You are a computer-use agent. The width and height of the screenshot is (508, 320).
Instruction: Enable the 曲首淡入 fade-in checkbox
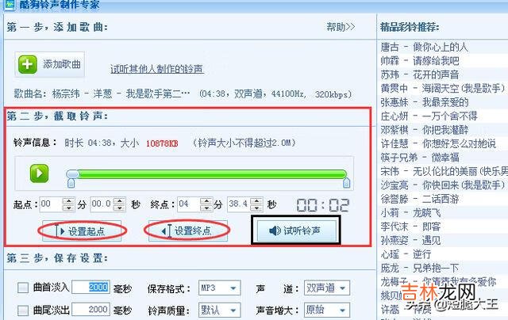23,287
